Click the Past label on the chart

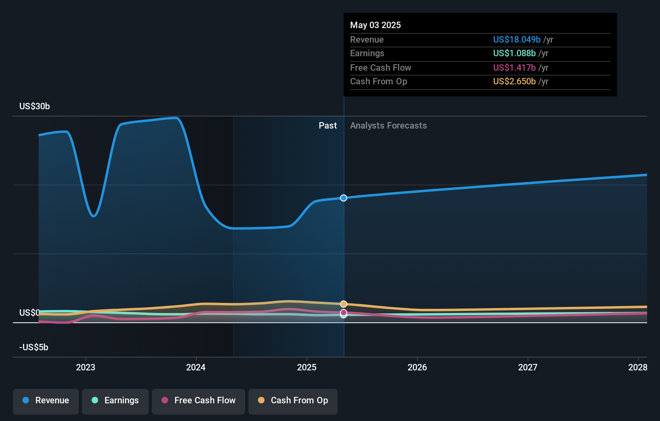pyautogui.click(x=328, y=125)
